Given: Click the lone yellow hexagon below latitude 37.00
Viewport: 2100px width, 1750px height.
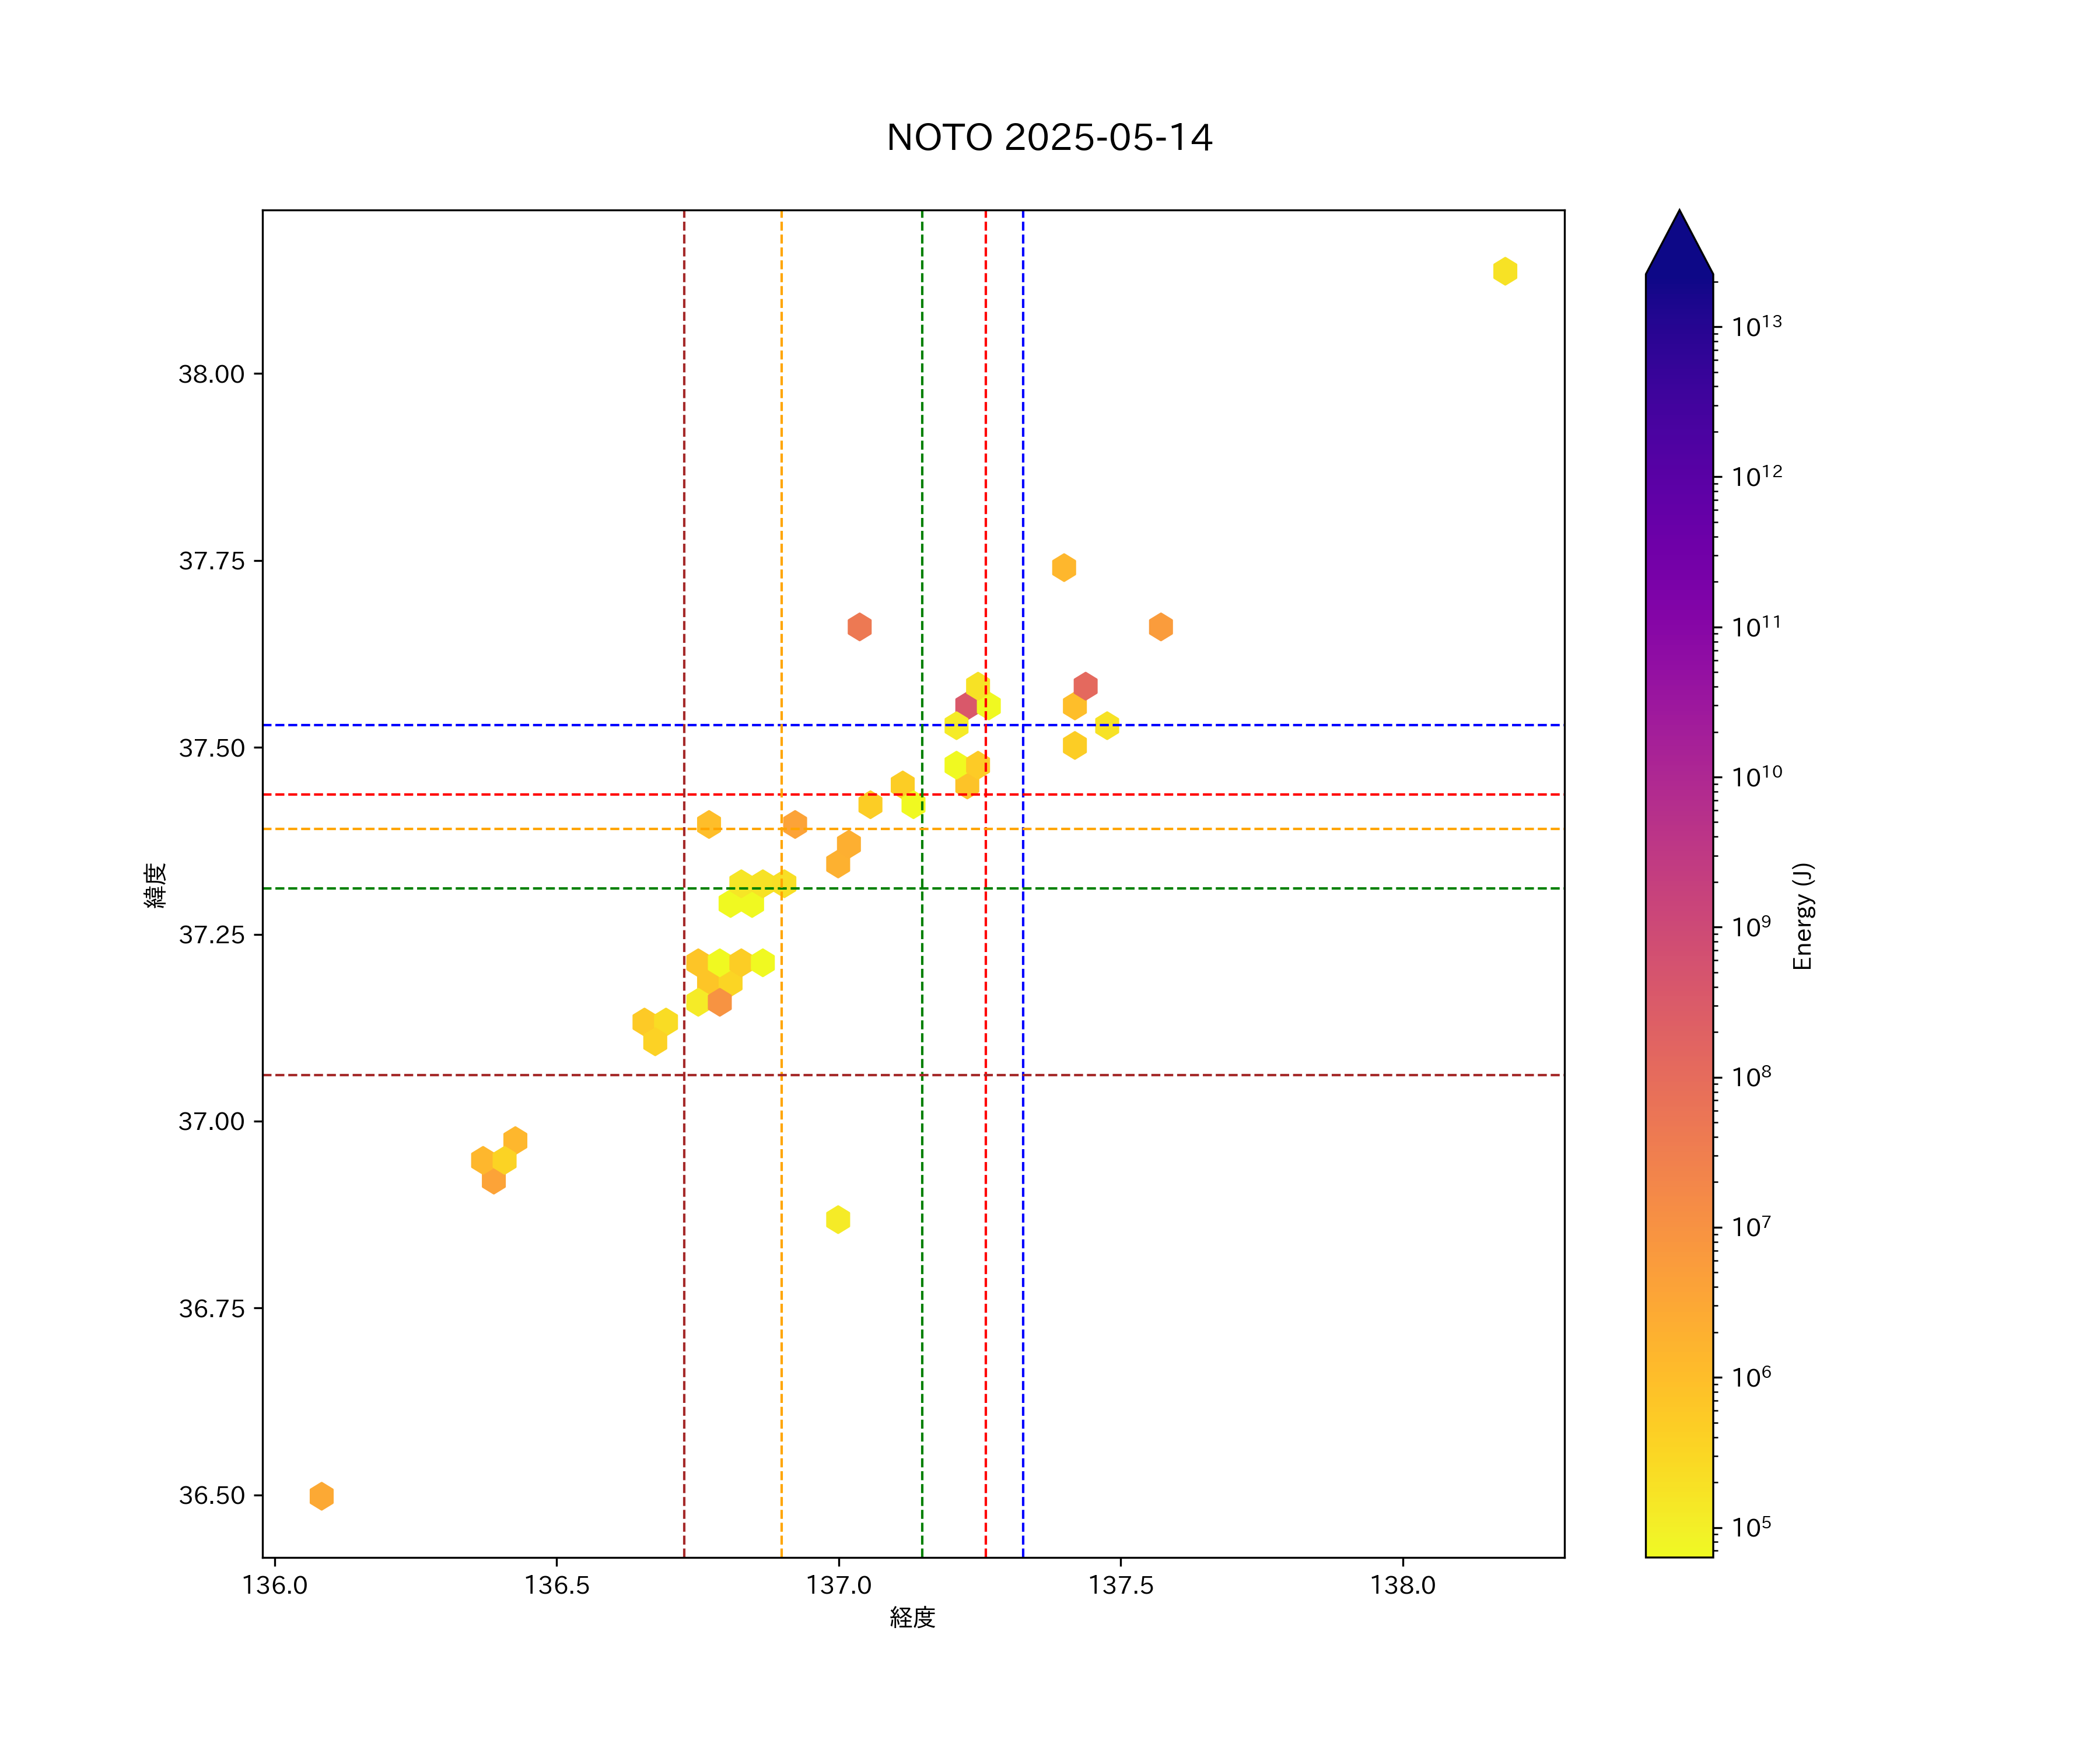Looking at the screenshot, I should click(x=838, y=1219).
